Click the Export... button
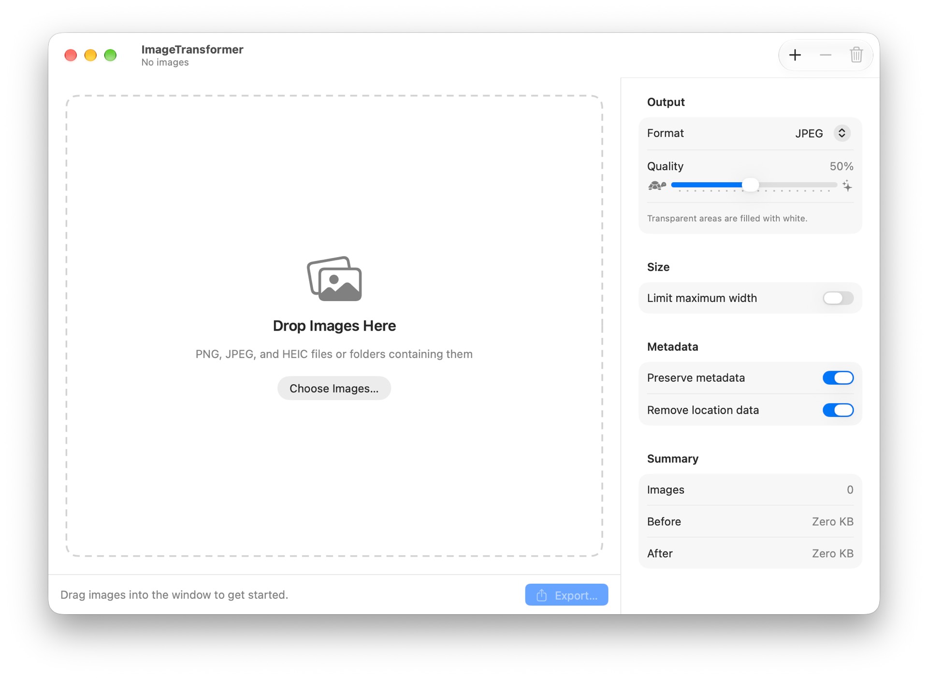The width and height of the screenshot is (928, 678). pyautogui.click(x=566, y=595)
